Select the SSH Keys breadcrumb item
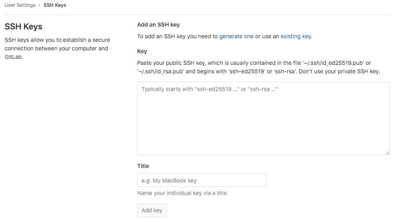399x222 pixels. coord(55,5)
